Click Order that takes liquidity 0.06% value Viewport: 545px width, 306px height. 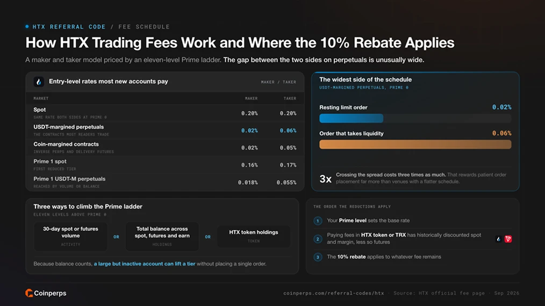[x=501, y=133]
